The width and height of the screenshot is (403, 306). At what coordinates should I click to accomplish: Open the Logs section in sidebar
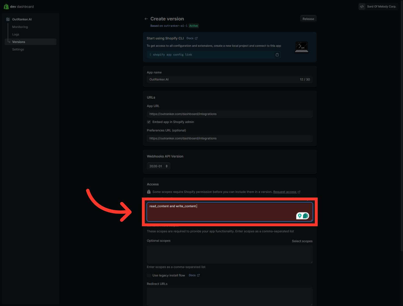[16, 34]
